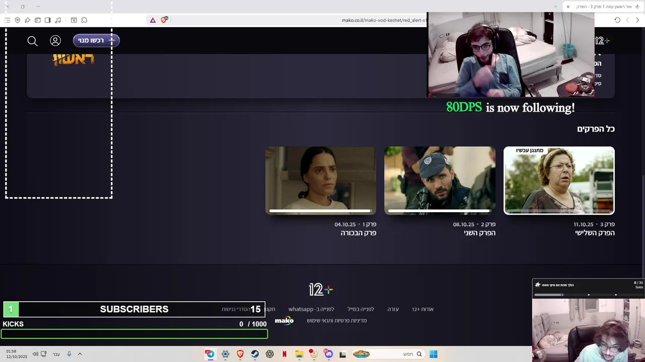Open the ChatGPT taskbar icon
Viewport: 645px width, 362px height.
(x=270, y=354)
